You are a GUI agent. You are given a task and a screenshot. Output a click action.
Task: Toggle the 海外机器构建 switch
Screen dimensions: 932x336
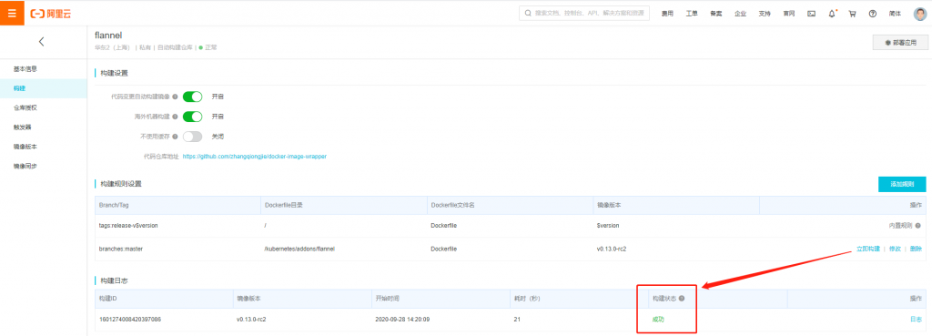tap(193, 116)
